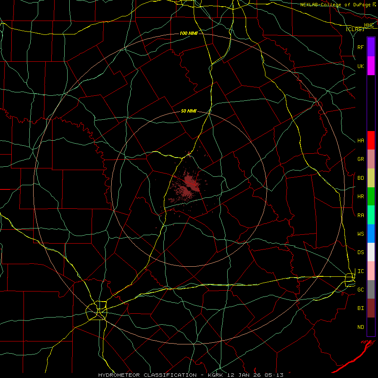This screenshot has width=378, height=378.
Task: Select the GC gray legend swatch
Action: click(371, 289)
